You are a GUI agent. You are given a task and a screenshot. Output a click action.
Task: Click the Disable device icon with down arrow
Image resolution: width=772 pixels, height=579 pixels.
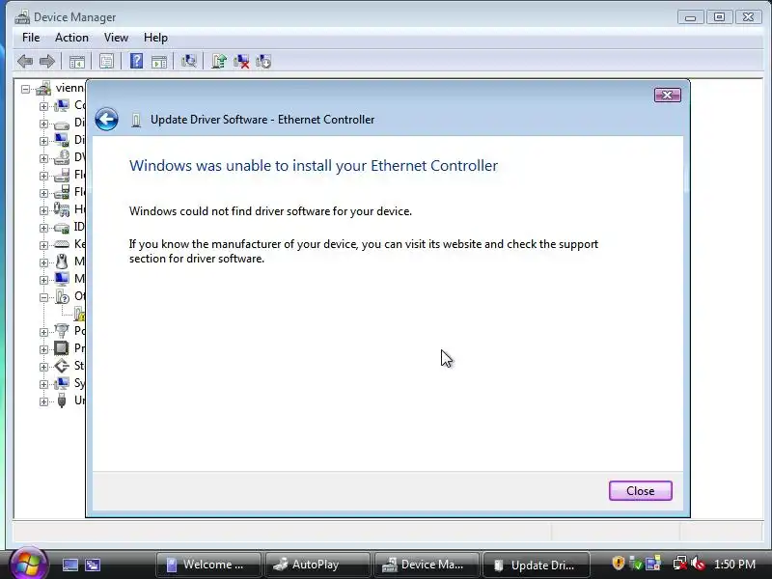[x=263, y=61]
